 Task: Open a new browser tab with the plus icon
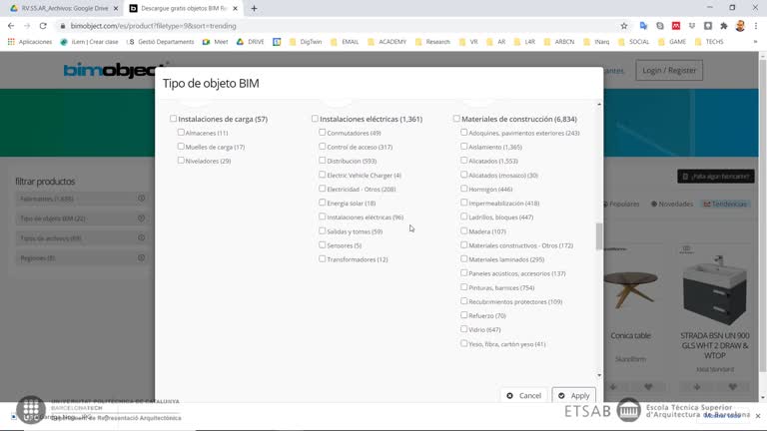[x=254, y=8]
